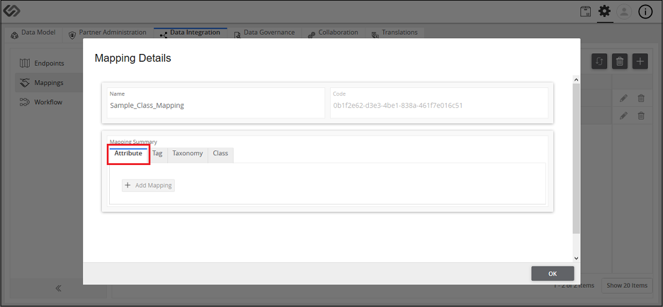Select Workflow in the sidebar
The width and height of the screenshot is (663, 307).
(48, 102)
